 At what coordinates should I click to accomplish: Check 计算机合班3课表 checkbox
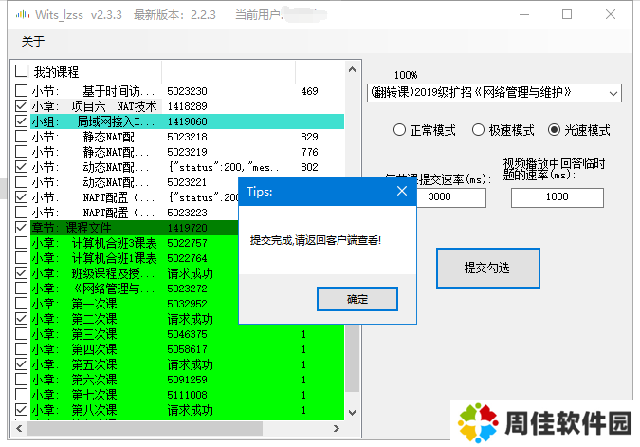(x=22, y=244)
